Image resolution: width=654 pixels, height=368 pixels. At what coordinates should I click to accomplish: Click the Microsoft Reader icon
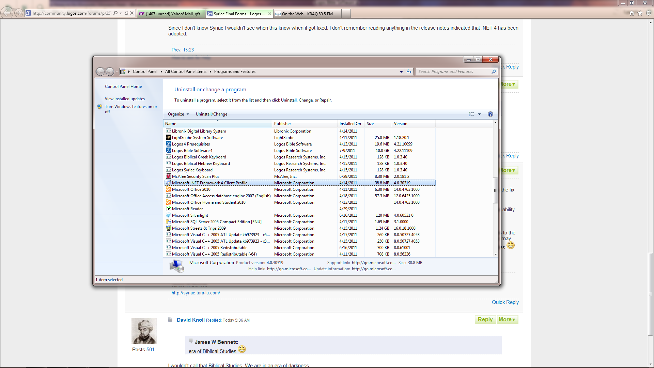pos(168,209)
